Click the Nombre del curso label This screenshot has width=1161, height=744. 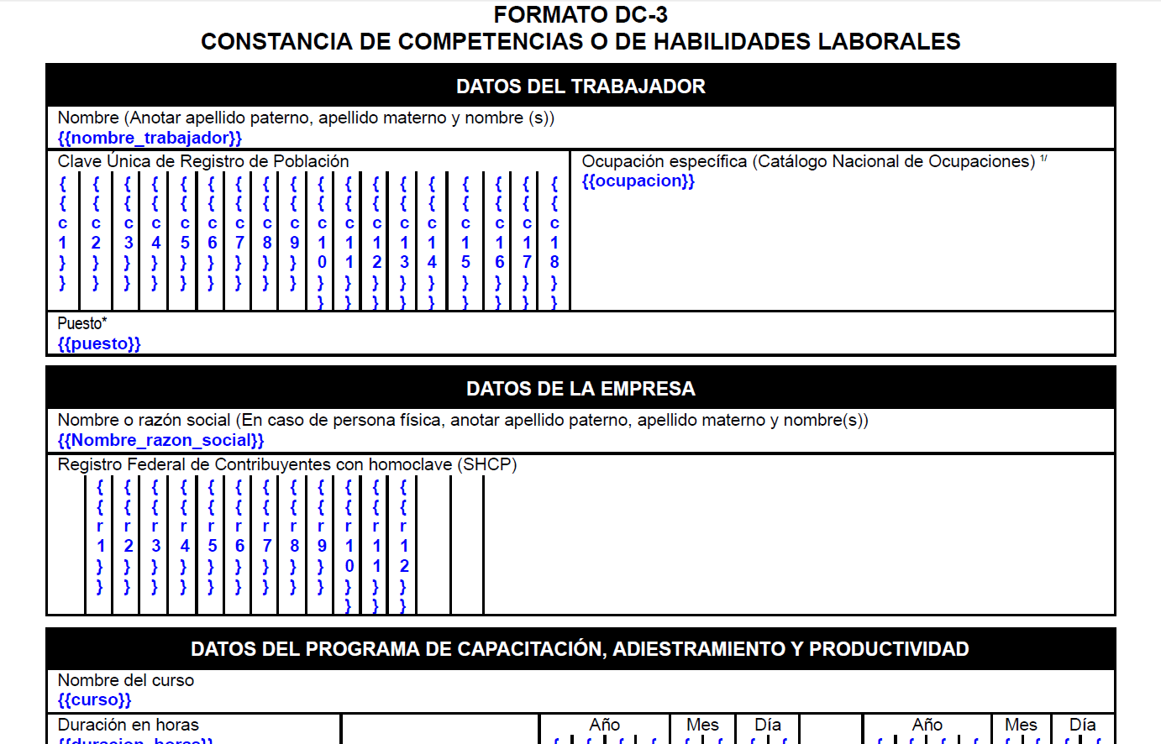126,680
